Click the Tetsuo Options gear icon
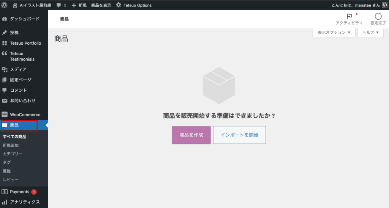Screen dimensions: 389x208 (119, 5)
